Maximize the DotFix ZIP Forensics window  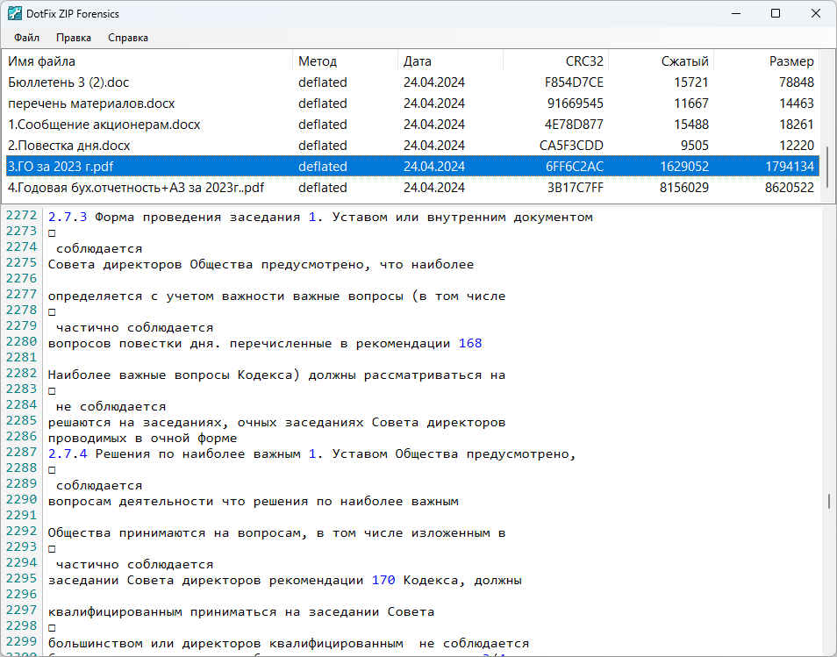(x=776, y=13)
